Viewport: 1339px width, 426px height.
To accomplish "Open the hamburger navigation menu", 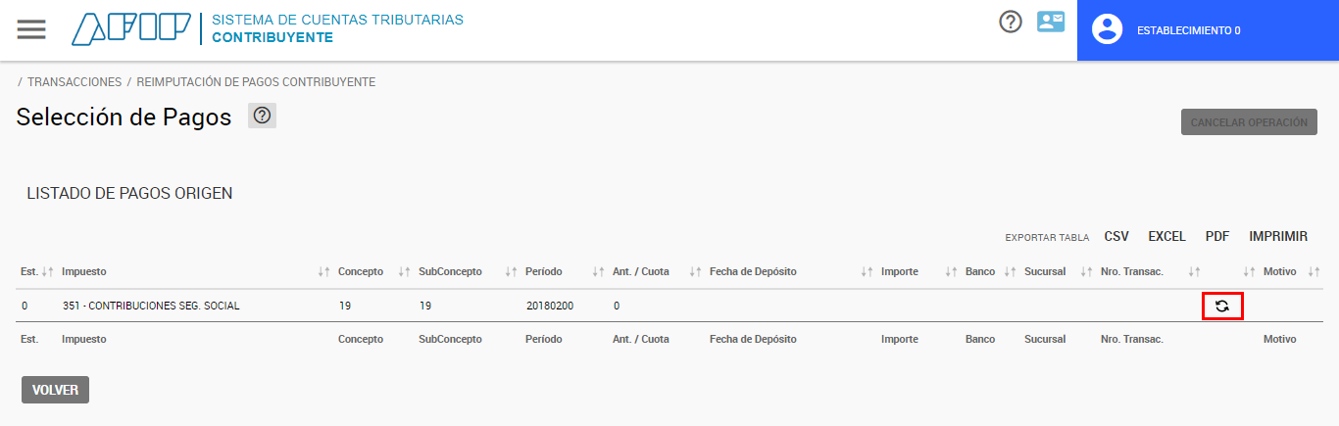I will (31, 29).
